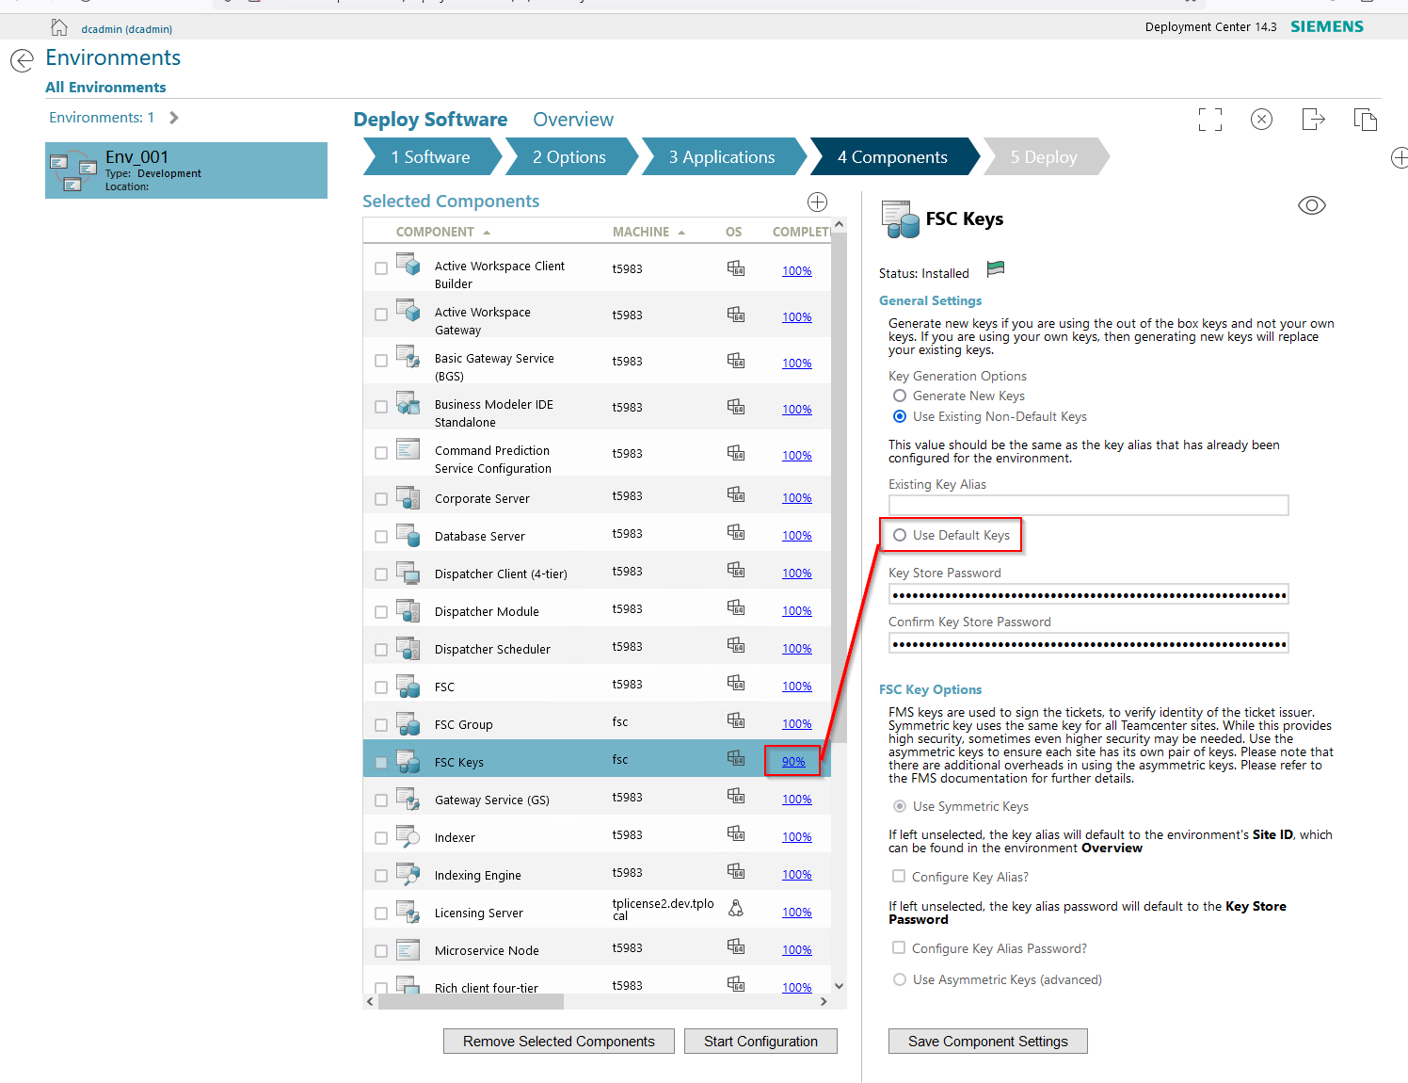Go to the home icon
This screenshot has width=1408, height=1083.
pos(59,27)
